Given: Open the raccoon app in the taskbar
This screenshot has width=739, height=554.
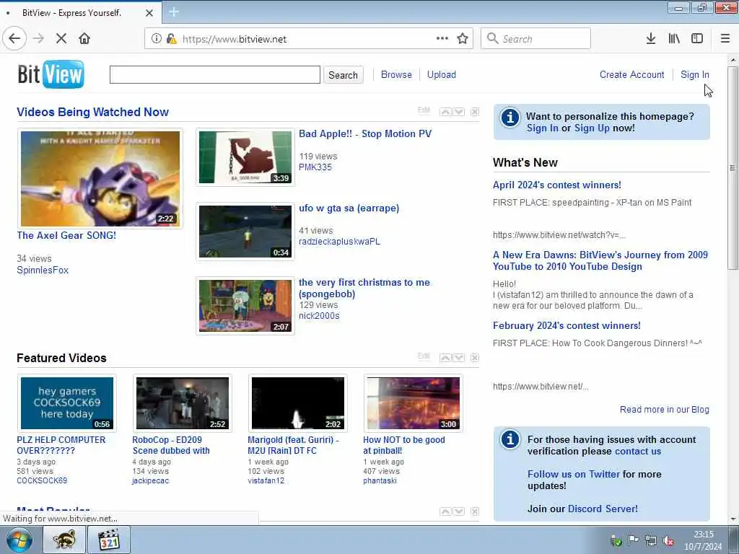Looking at the screenshot, I should tap(64, 540).
